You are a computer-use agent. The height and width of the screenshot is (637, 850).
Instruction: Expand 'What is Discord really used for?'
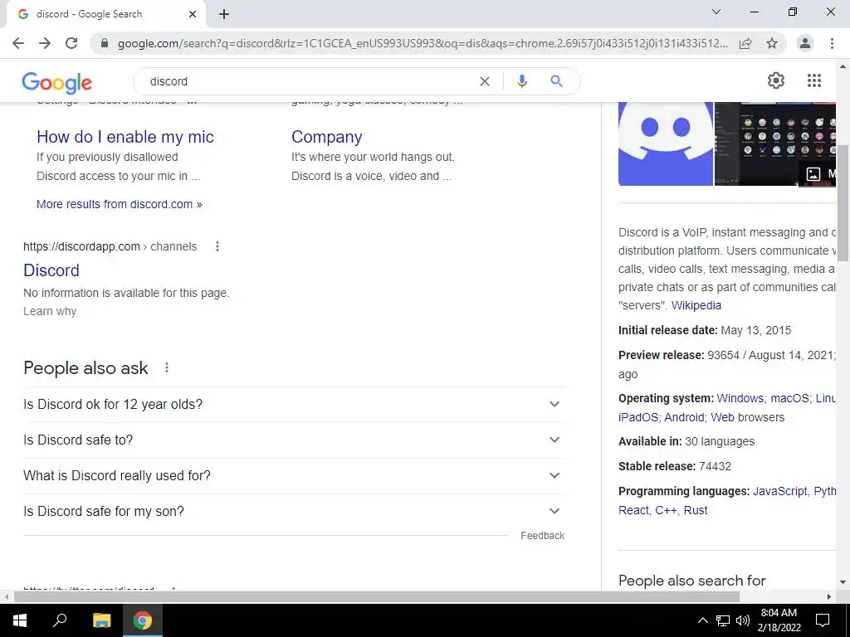(294, 475)
